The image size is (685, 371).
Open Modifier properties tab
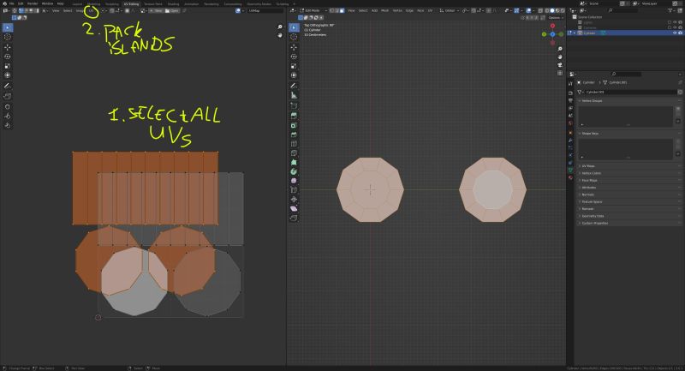(570, 141)
